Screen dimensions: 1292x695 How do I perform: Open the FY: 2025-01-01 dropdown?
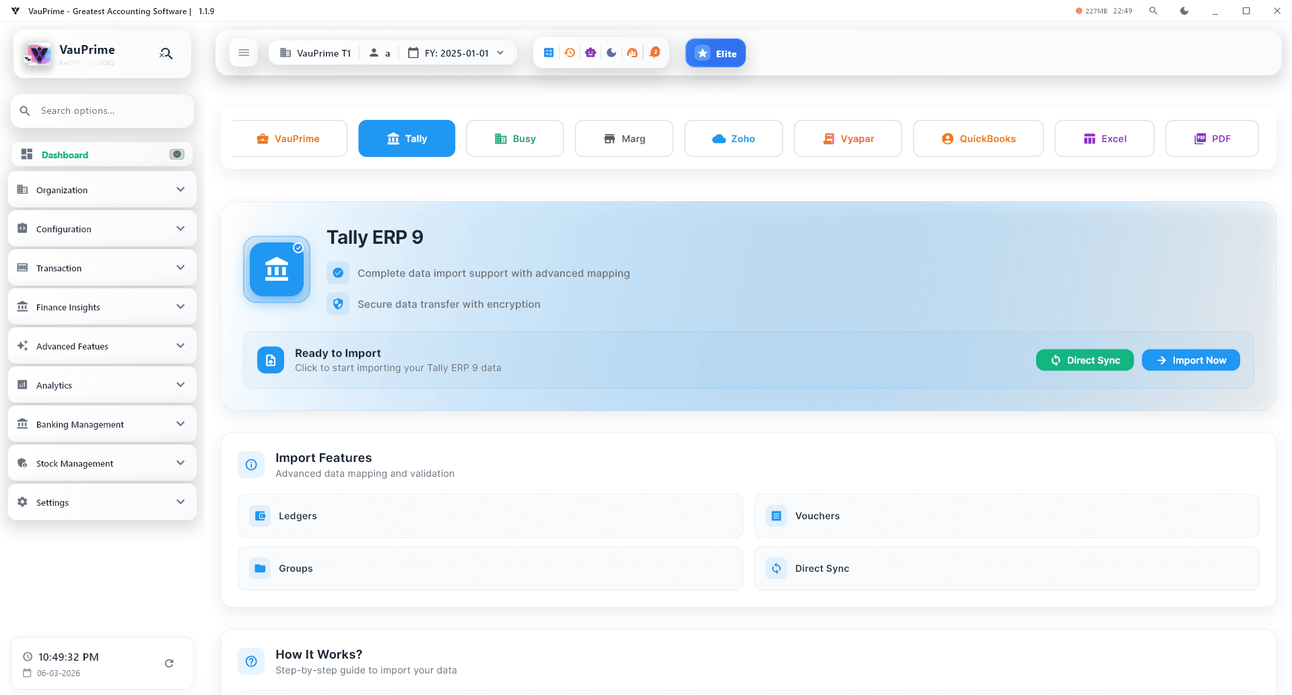click(x=456, y=53)
